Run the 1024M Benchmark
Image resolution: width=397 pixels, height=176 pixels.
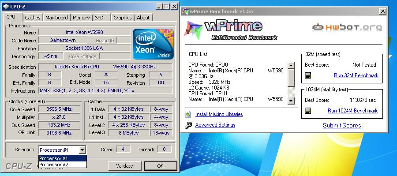[352, 111]
